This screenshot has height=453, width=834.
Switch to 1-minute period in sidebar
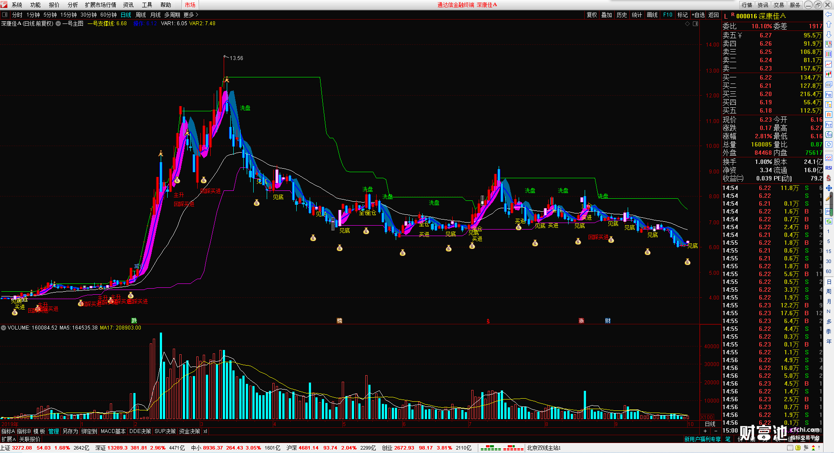click(x=829, y=231)
